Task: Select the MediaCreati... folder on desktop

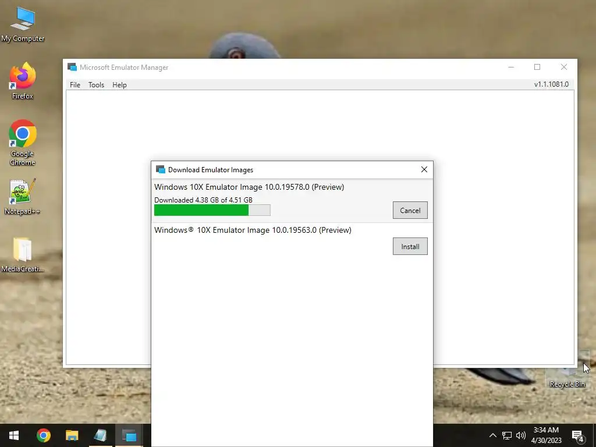Action: tap(23, 254)
